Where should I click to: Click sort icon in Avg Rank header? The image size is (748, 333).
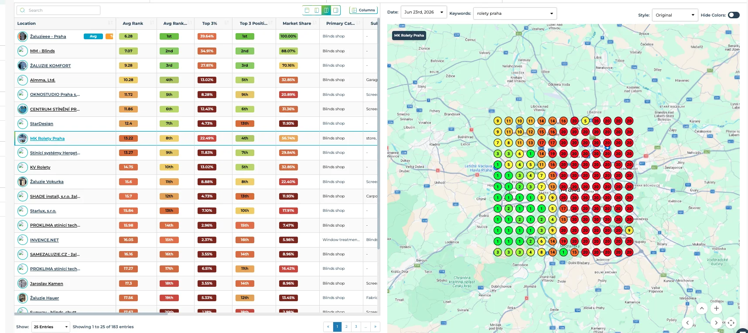[x=152, y=23]
